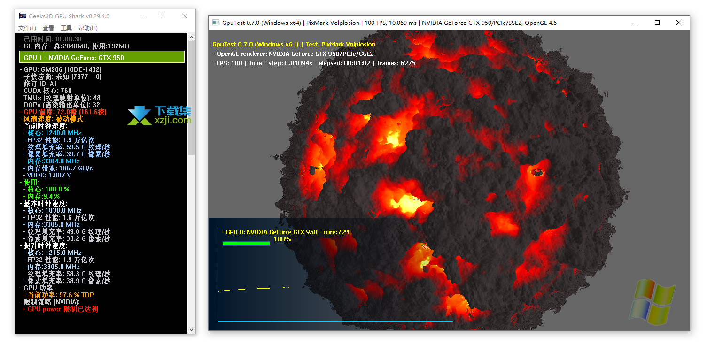Click the '100%' load label in GpuTest
The height and width of the screenshot is (360, 715).
coord(282,239)
